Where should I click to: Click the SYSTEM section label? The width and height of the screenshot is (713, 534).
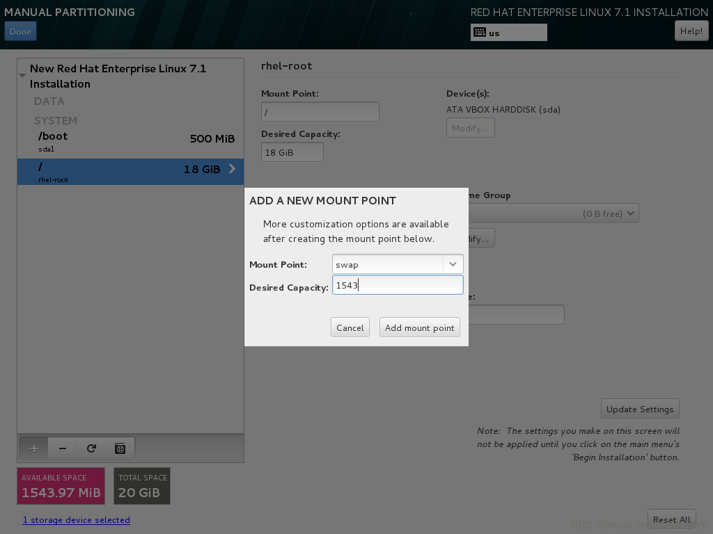[x=56, y=121]
